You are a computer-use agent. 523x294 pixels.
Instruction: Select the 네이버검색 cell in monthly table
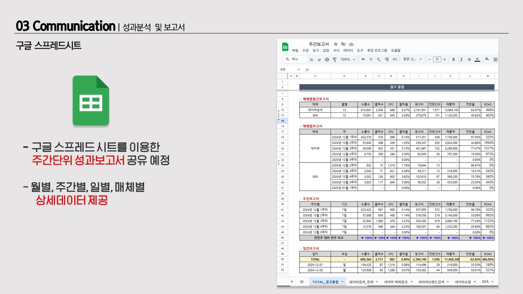tap(315, 110)
